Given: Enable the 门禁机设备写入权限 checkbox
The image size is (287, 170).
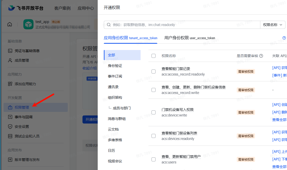Looking at the screenshot, I should pyautogui.click(x=154, y=112).
